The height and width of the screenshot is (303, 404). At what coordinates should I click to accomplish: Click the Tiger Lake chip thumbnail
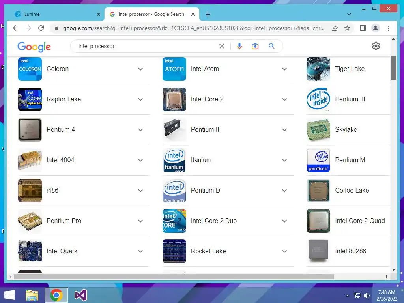[x=318, y=69]
